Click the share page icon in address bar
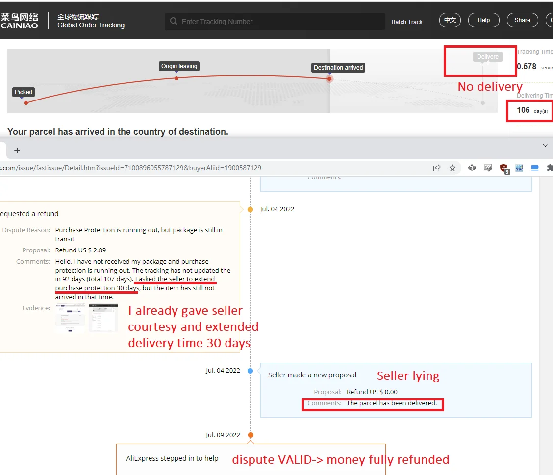 point(437,168)
